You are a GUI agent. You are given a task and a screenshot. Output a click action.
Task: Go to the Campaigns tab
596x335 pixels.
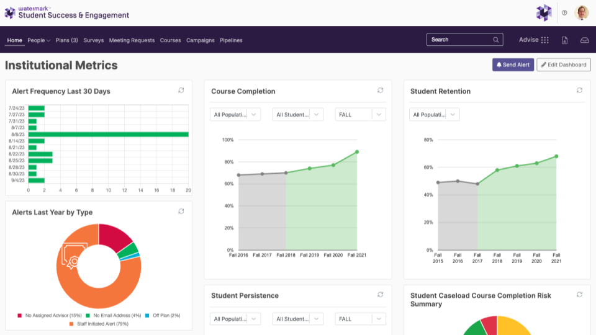(x=201, y=40)
